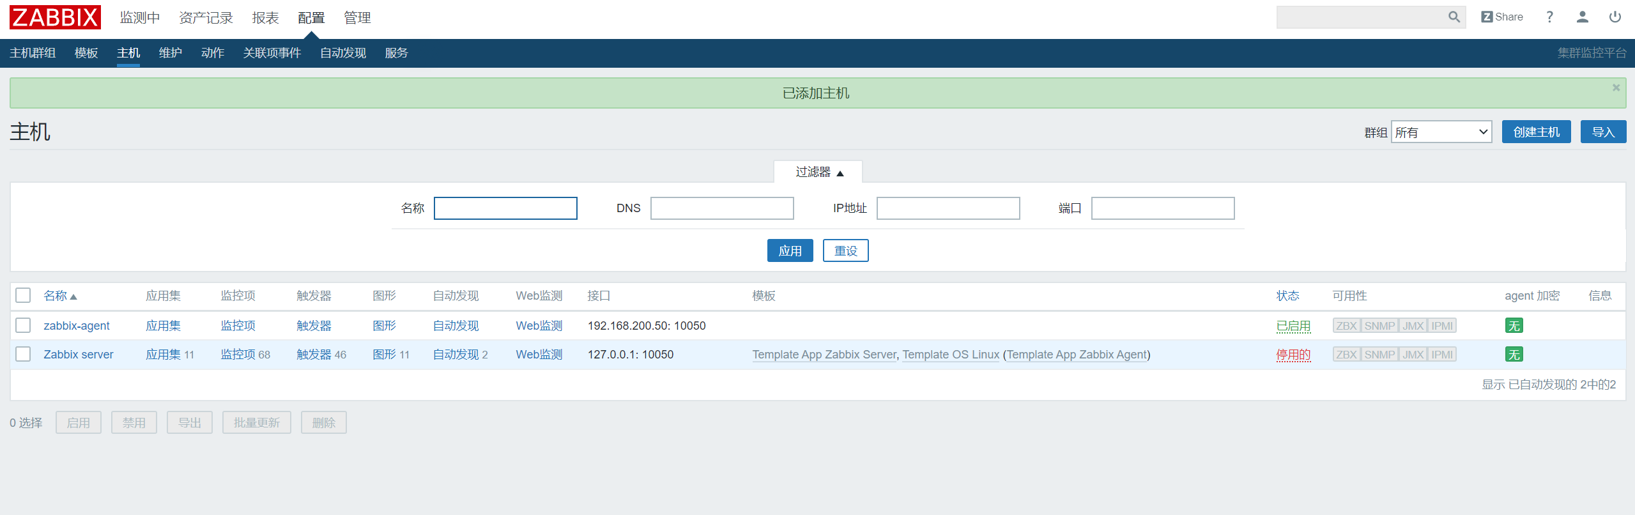
Task: Click ZBX availability badge for zabbix-agent
Action: click(x=1346, y=326)
